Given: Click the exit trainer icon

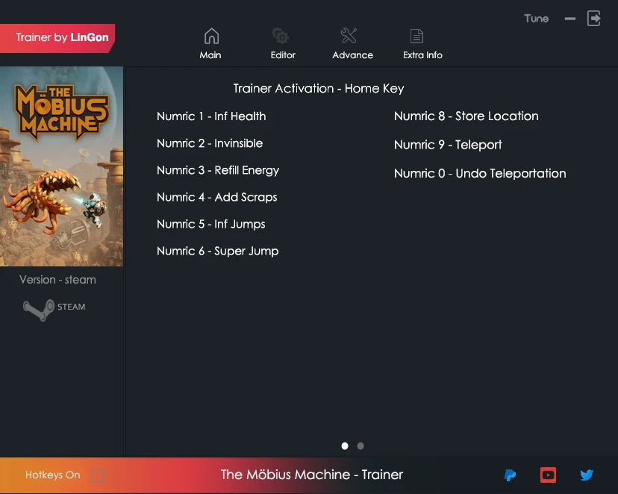Looking at the screenshot, I should pos(594,19).
